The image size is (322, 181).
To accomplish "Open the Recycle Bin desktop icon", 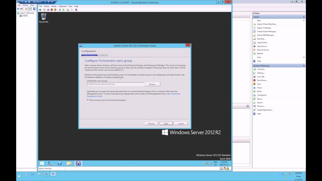I will (x=44, y=18).
